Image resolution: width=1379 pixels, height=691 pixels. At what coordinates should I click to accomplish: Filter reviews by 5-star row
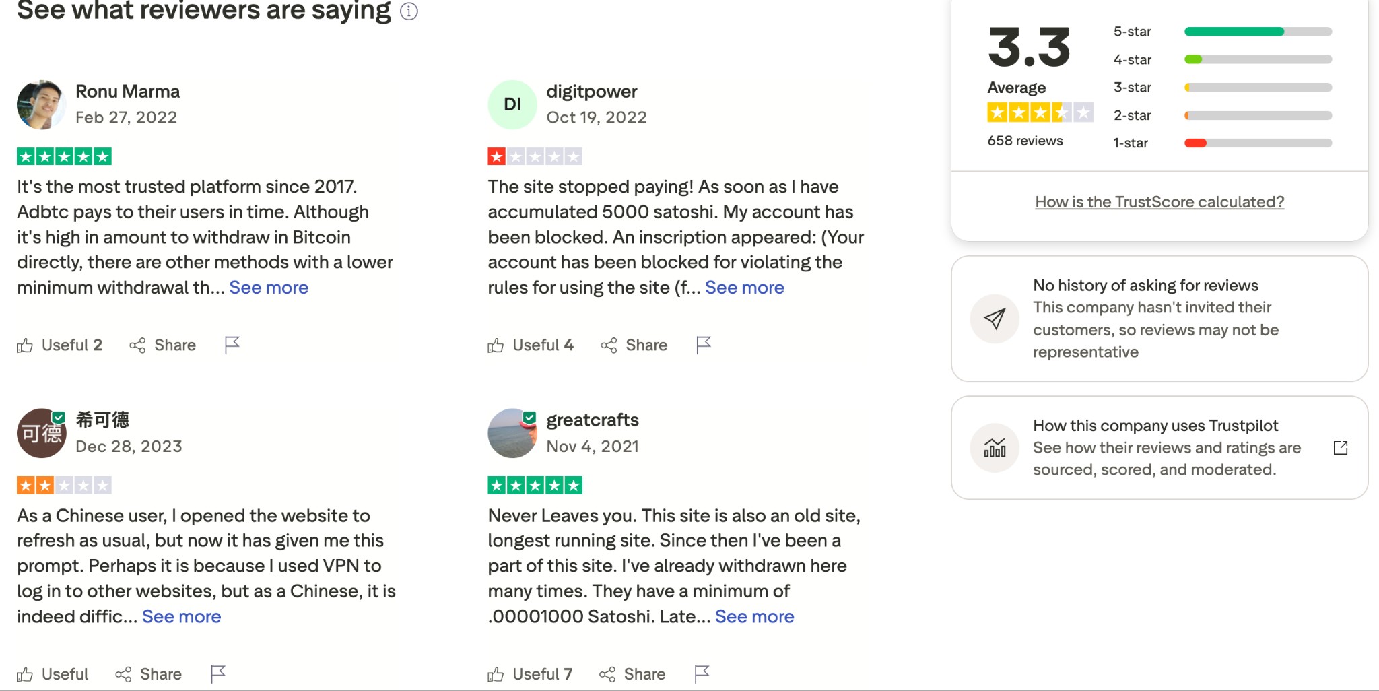(x=1222, y=32)
